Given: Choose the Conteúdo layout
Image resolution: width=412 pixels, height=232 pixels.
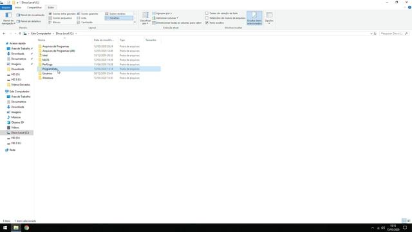Looking at the screenshot, I should (85, 23).
